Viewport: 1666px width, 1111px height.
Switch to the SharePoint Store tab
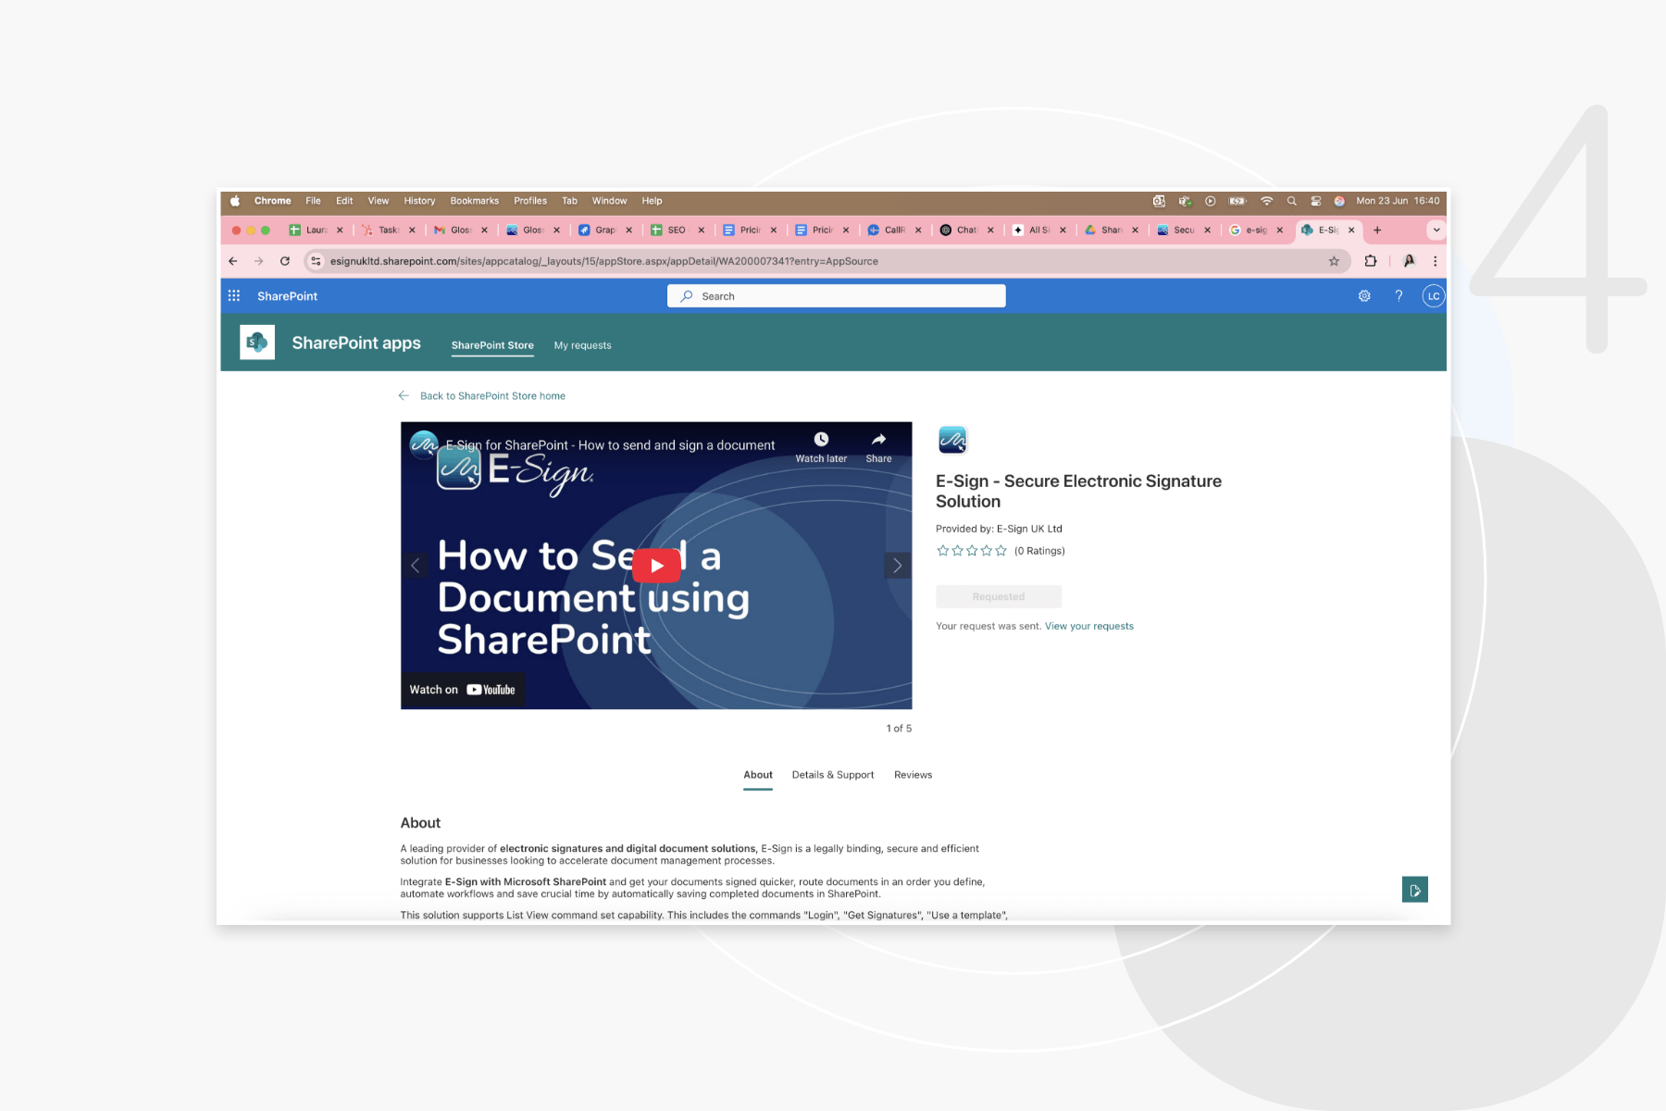[492, 345]
